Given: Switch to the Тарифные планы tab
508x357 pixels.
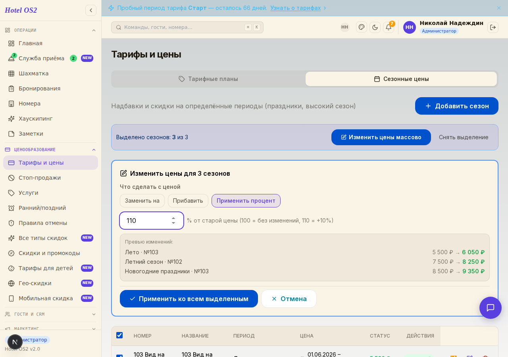Looking at the screenshot, I should 208,79.
